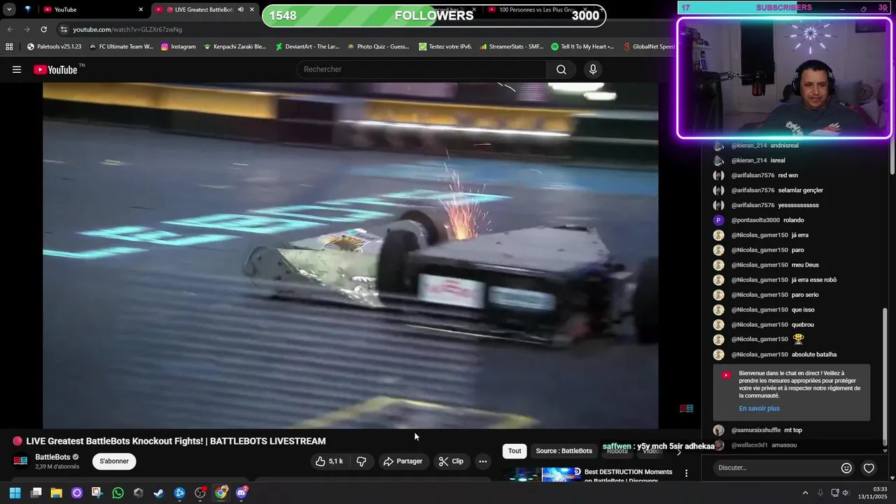Open the video's three-dot more actions menu
The width and height of the screenshot is (896, 504).
click(482, 461)
